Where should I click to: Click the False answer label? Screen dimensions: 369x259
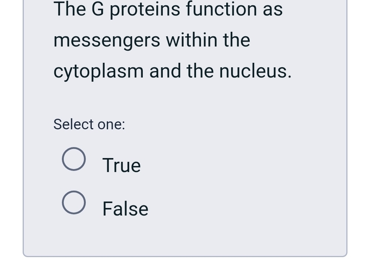[x=125, y=208]
